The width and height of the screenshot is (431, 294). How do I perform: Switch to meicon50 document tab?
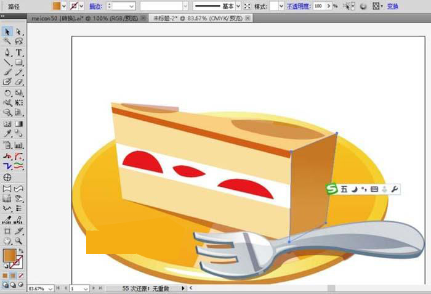pyautogui.click(x=84, y=18)
